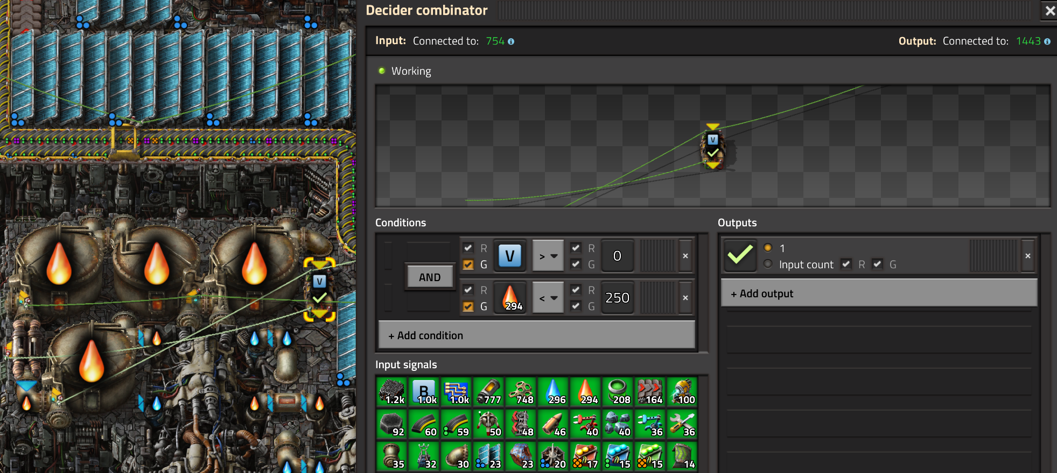Click the Add output button
This screenshot has height=473, width=1057.
[x=879, y=293]
